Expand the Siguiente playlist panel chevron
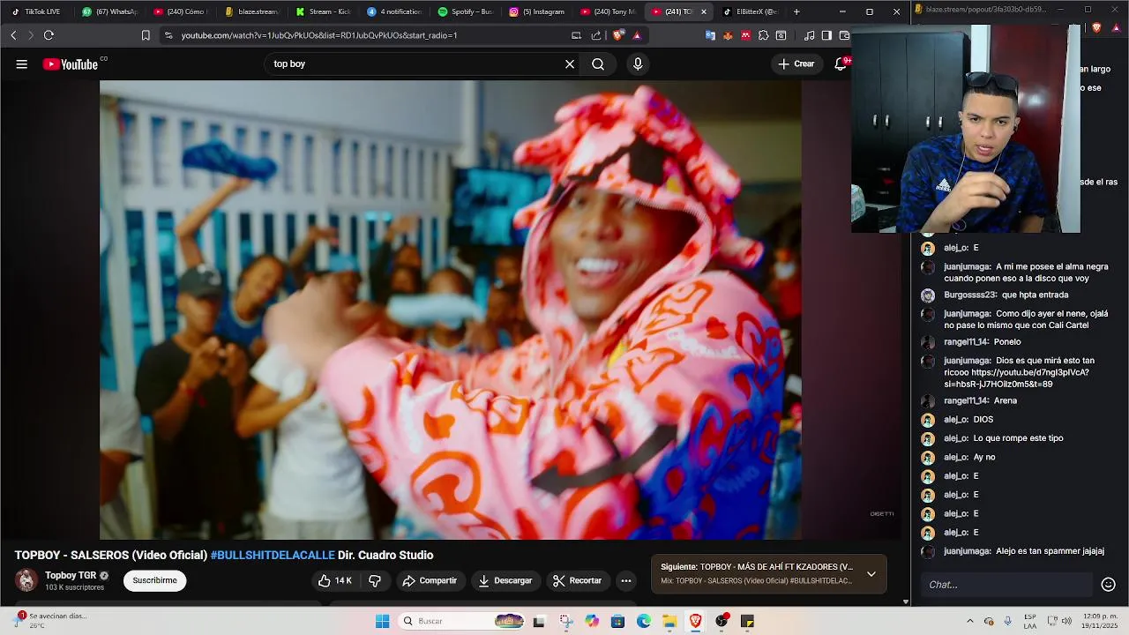 (x=871, y=573)
